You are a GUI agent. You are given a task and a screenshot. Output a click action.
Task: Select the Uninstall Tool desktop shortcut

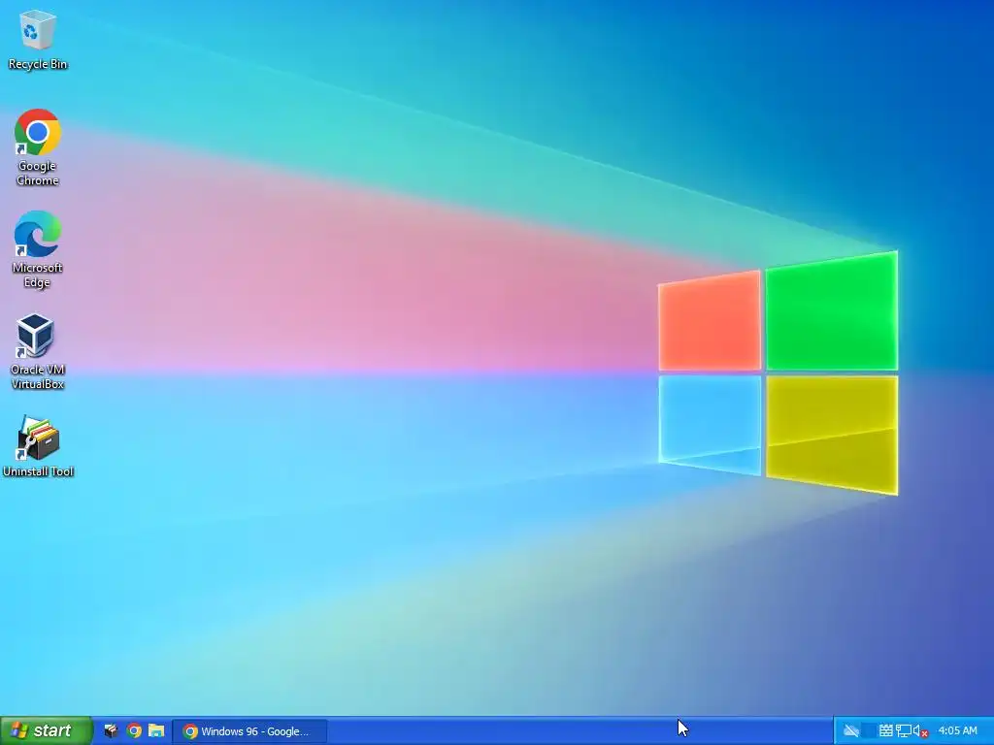(x=38, y=446)
